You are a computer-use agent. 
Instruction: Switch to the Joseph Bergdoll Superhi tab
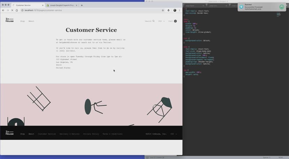61,6
